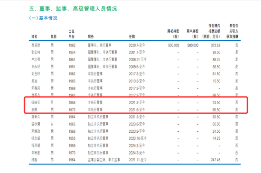261x173 pixels.
Task: Click the 女 gender cell for 温秋菊
Action: tap(52, 124)
